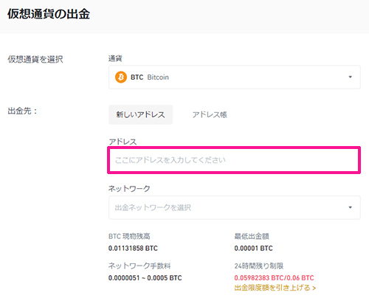Open the BTC Bitcoin currency selector
The width and height of the screenshot is (369, 298).
point(235,77)
